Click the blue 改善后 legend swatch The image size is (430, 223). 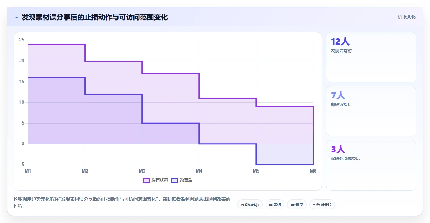(175, 180)
